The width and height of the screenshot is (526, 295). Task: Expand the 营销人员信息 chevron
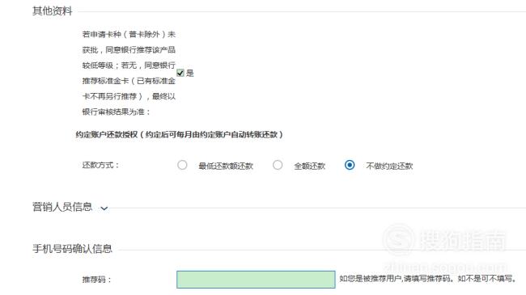click(x=104, y=209)
